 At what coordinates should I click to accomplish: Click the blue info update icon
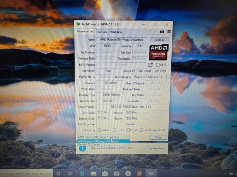coord(82,148)
